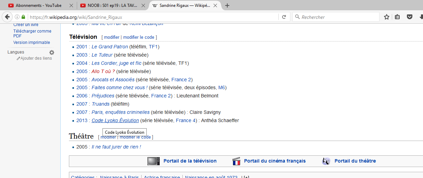Open Préjudices series link
Image resolution: width=423 pixels, height=178 pixels.
(x=103, y=96)
